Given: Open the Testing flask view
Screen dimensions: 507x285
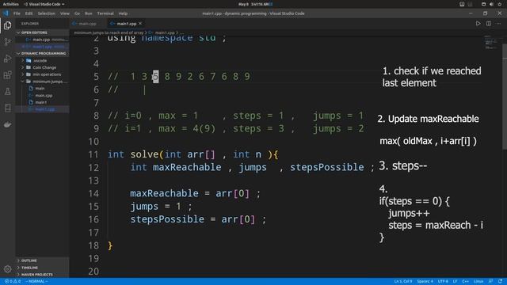Looking at the screenshot, I should coord(7,92).
